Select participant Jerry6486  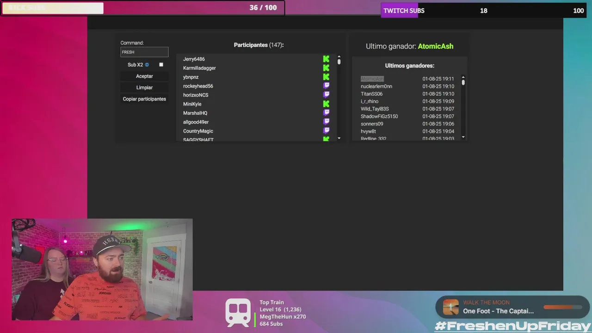tap(194, 59)
